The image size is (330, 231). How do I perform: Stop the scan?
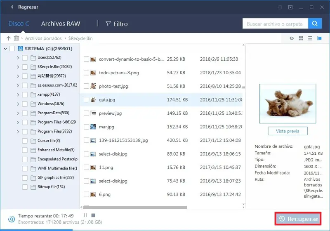(x=93, y=215)
